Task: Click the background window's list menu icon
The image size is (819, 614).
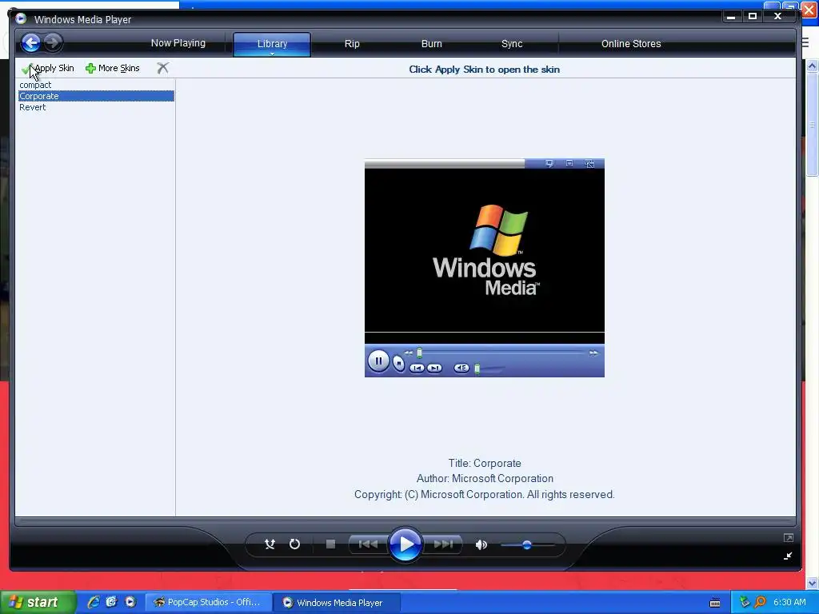Action: (805, 43)
